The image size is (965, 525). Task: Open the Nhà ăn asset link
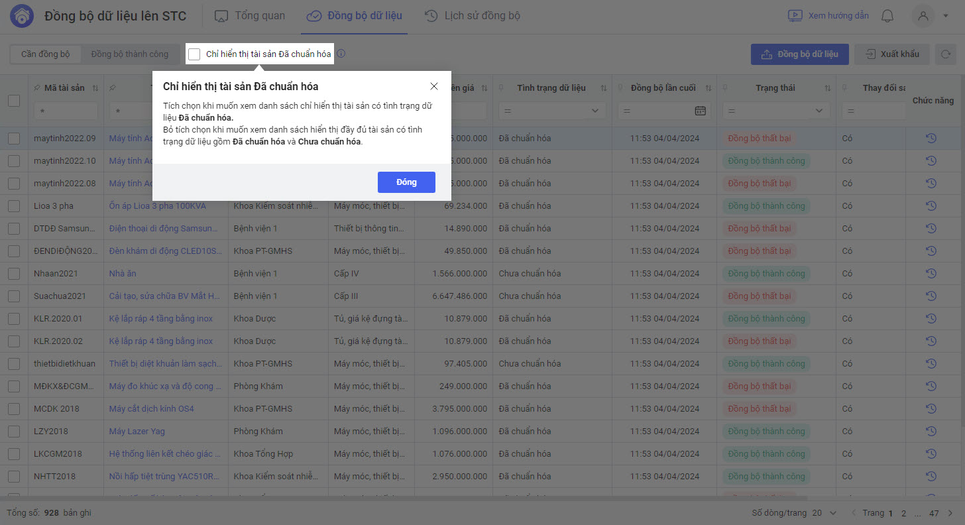tap(123, 274)
